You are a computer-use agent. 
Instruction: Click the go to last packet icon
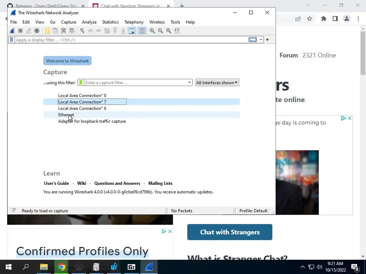123,31
